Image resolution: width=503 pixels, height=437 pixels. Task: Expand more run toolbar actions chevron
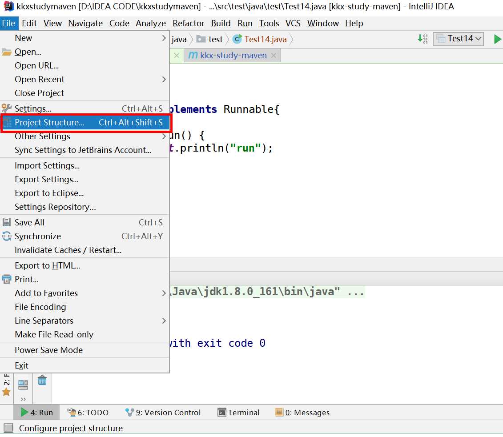point(23,399)
